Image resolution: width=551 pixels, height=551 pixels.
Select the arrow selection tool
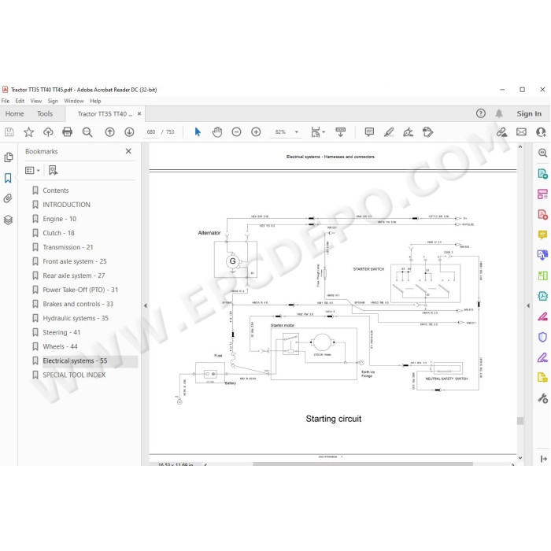pos(198,132)
